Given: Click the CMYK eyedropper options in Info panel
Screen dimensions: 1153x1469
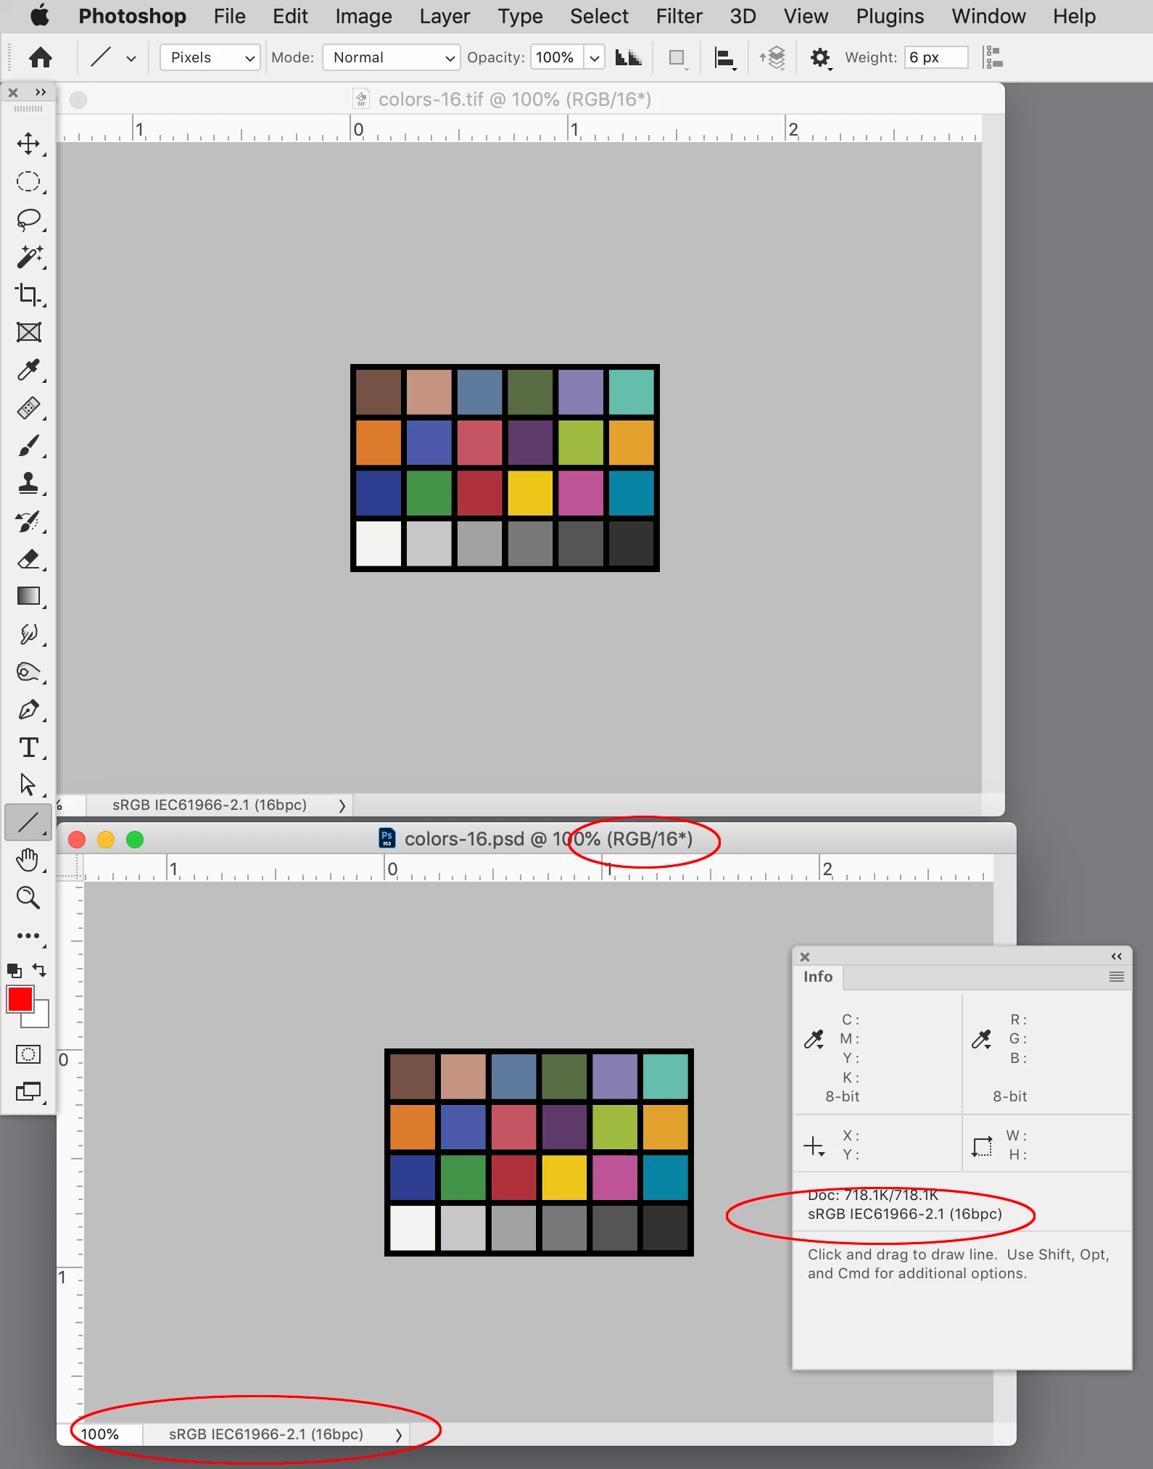Looking at the screenshot, I should click(x=814, y=1040).
